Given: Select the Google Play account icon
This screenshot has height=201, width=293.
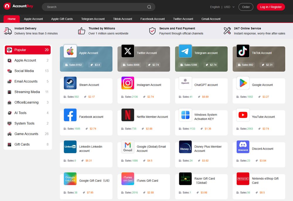Looking at the screenshot, I should coord(243,83).
